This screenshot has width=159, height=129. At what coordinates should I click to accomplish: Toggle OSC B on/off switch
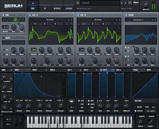[x=78, y=15]
